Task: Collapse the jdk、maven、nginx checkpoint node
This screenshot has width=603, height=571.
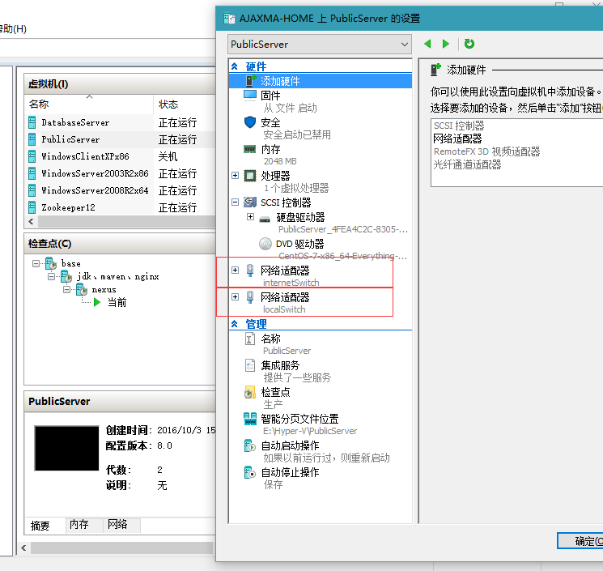Action: [x=51, y=277]
